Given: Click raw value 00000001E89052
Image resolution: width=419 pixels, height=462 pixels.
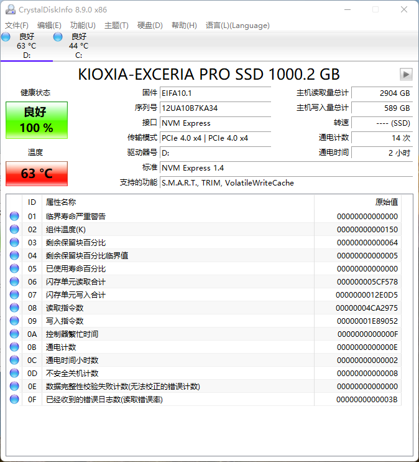Looking at the screenshot, I should (x=367, y=321).
